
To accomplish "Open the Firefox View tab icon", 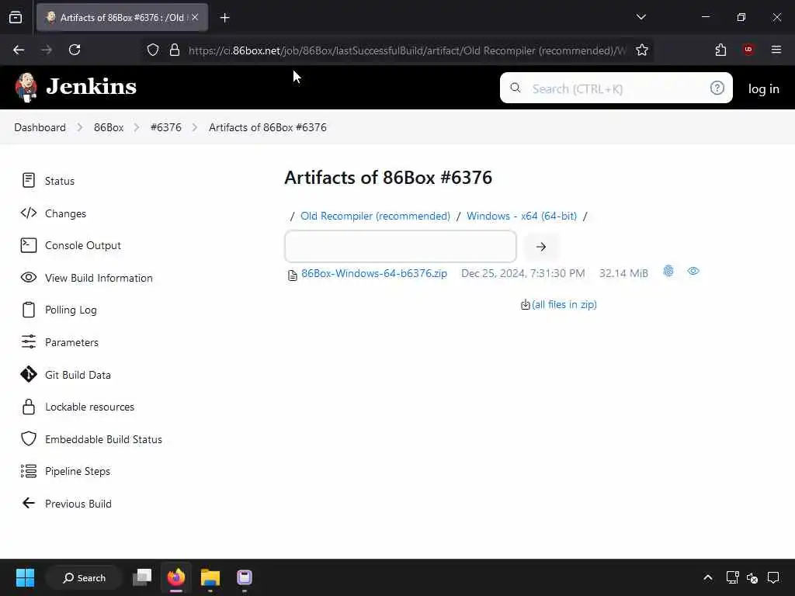I will pyautogui.click(x=16, y=18).
